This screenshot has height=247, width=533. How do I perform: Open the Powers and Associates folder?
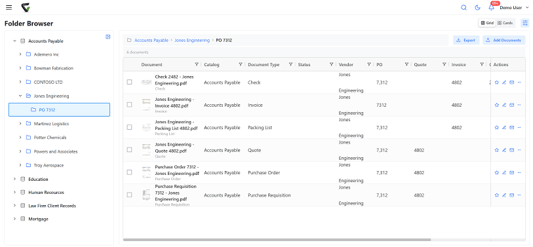pos(56,151)
